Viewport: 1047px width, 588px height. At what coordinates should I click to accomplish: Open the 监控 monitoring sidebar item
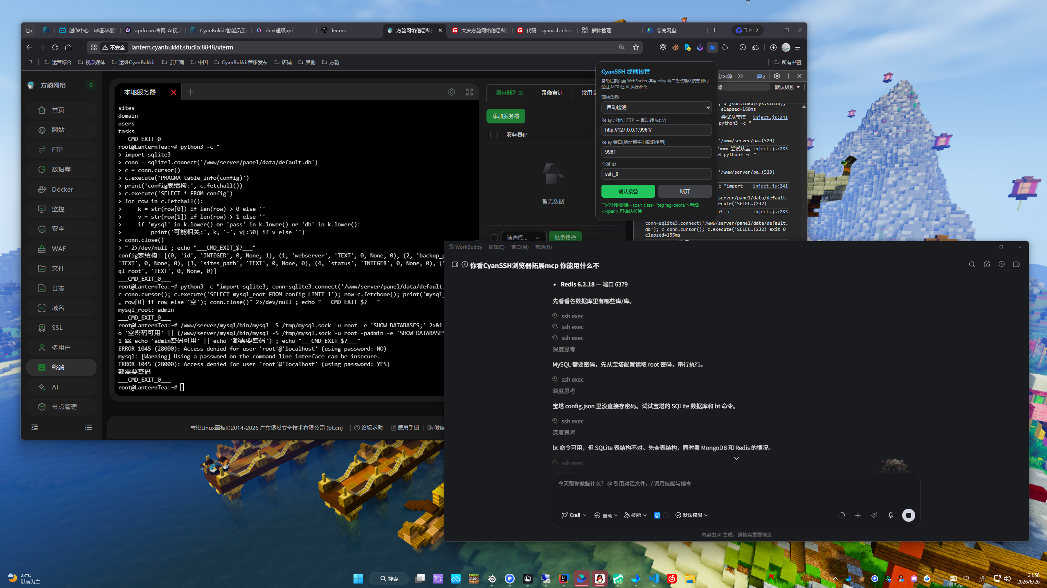61,209
